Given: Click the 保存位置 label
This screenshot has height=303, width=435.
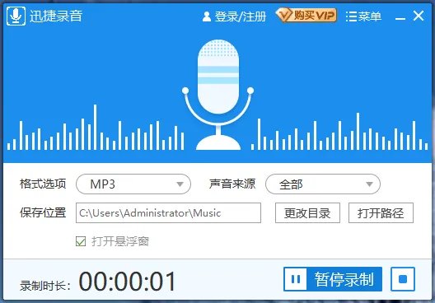Looking at the screenshot, I should [43, 212].
